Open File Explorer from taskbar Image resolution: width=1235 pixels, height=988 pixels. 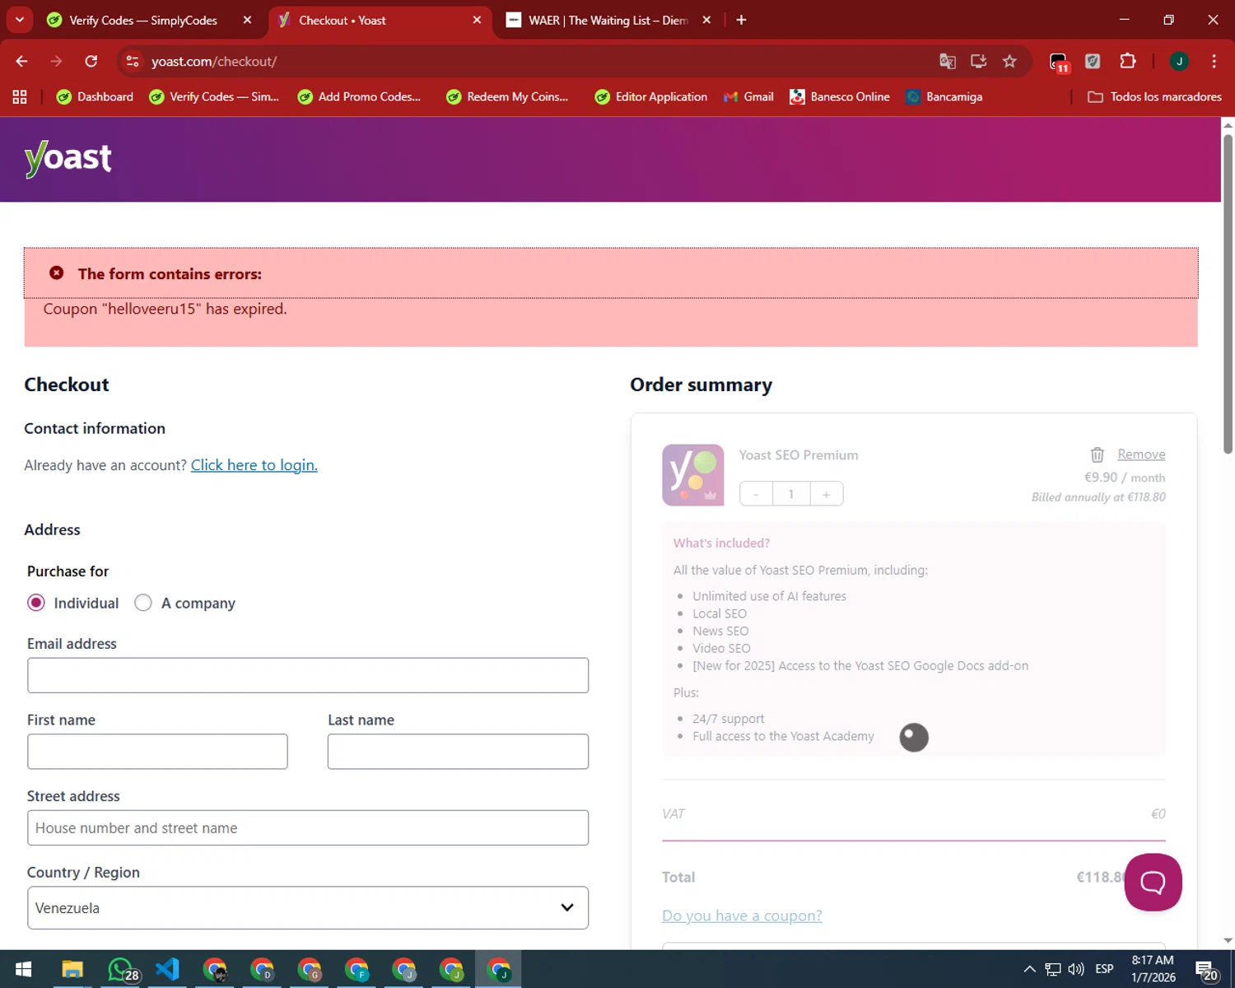click(72, 969)
